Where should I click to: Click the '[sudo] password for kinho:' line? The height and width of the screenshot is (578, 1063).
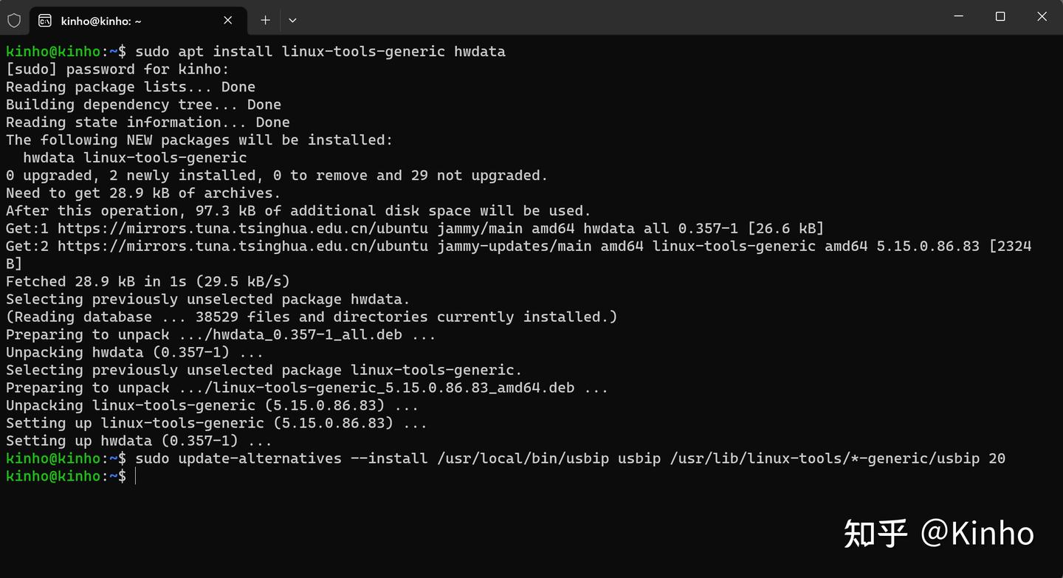[117, 69]
